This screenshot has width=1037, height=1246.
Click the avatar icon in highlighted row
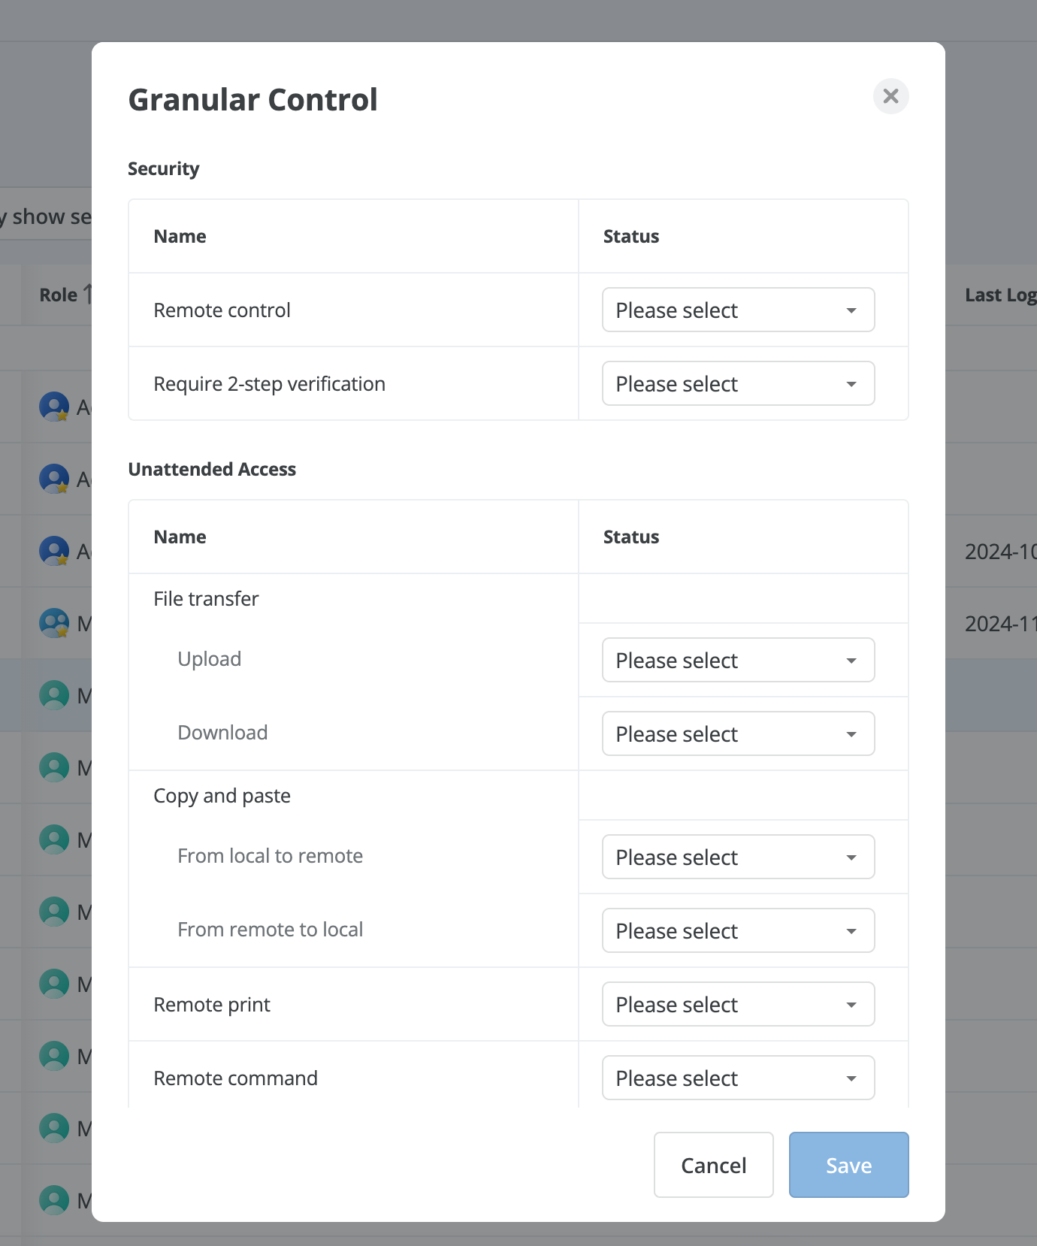pos(54,695)
